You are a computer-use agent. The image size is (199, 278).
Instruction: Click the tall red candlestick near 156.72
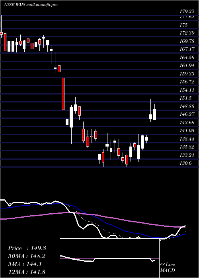pyautogui.click(x=63, y=94)
